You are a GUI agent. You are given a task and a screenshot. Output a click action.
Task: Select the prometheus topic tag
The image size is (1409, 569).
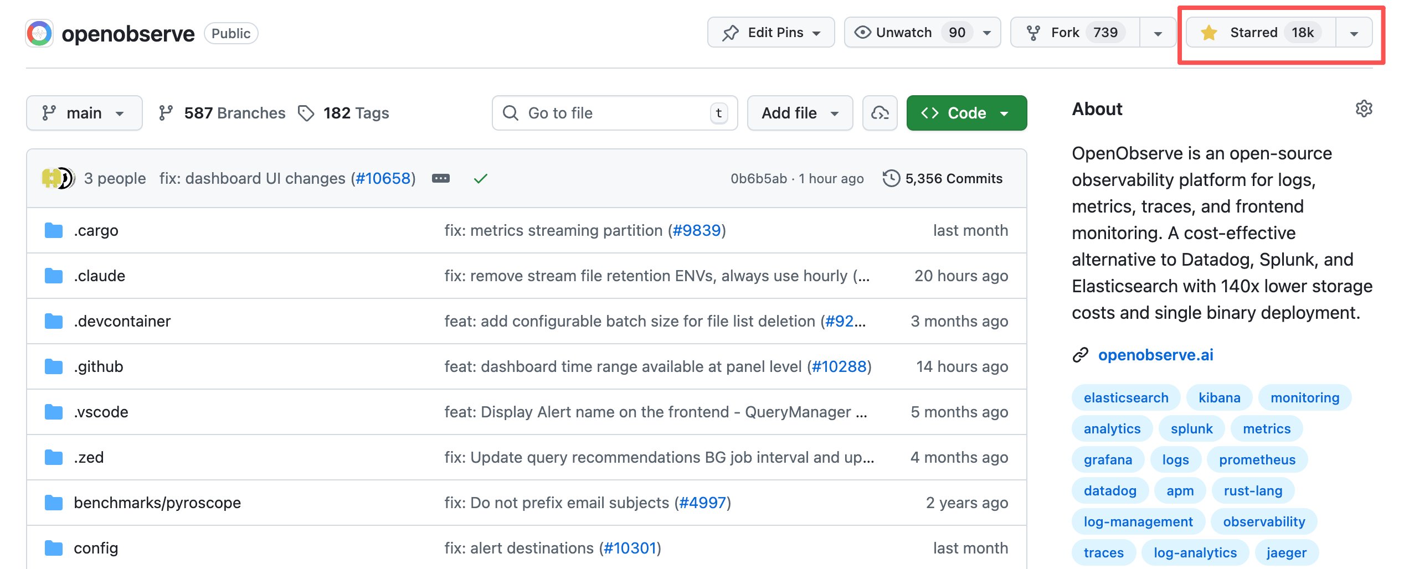[1257, 459]
